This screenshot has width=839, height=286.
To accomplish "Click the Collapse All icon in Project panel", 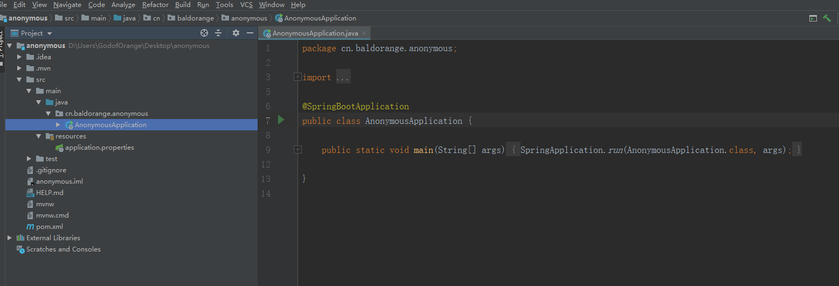I will (x=218, y=33).
